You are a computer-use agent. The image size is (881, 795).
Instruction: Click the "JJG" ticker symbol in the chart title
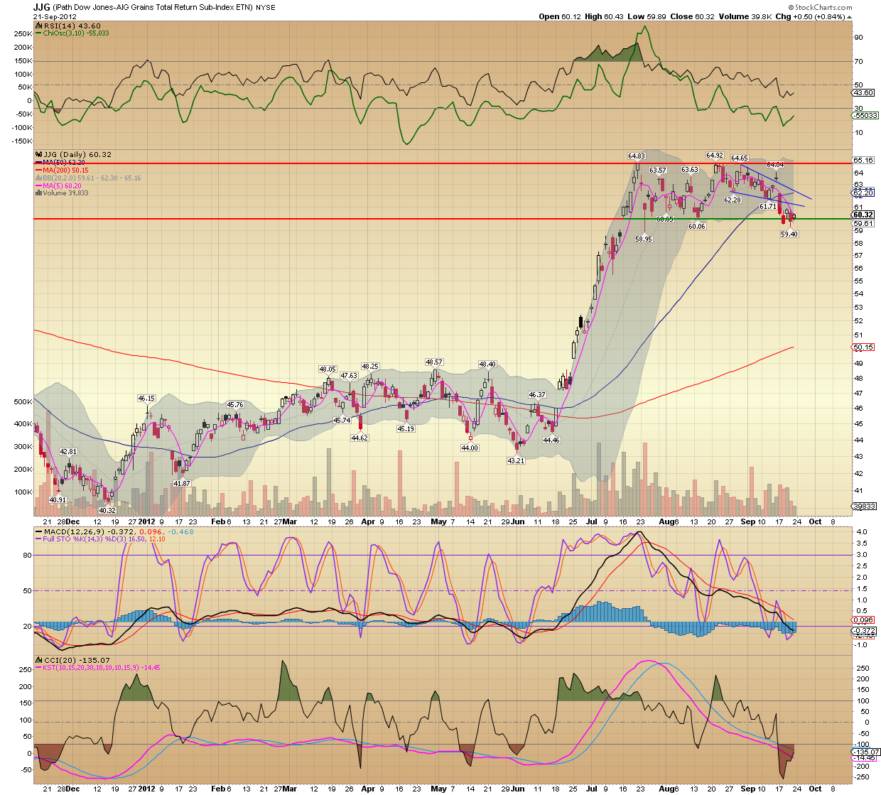click(41, 7)
